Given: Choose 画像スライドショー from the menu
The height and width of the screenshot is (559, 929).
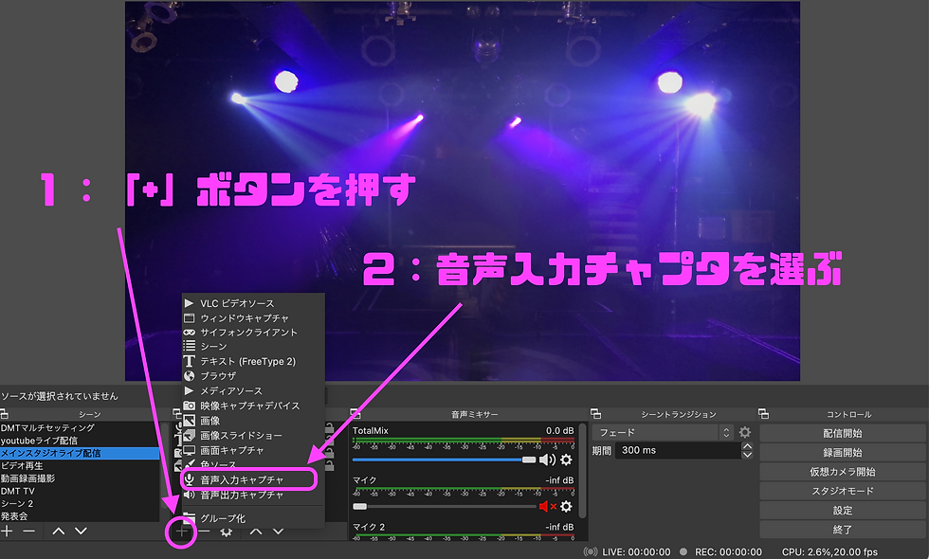Looking at the screenshot, I should click(253, 435).
